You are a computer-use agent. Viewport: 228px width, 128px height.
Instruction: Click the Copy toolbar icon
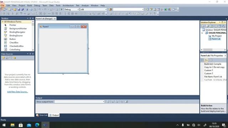tap(31, 10)
